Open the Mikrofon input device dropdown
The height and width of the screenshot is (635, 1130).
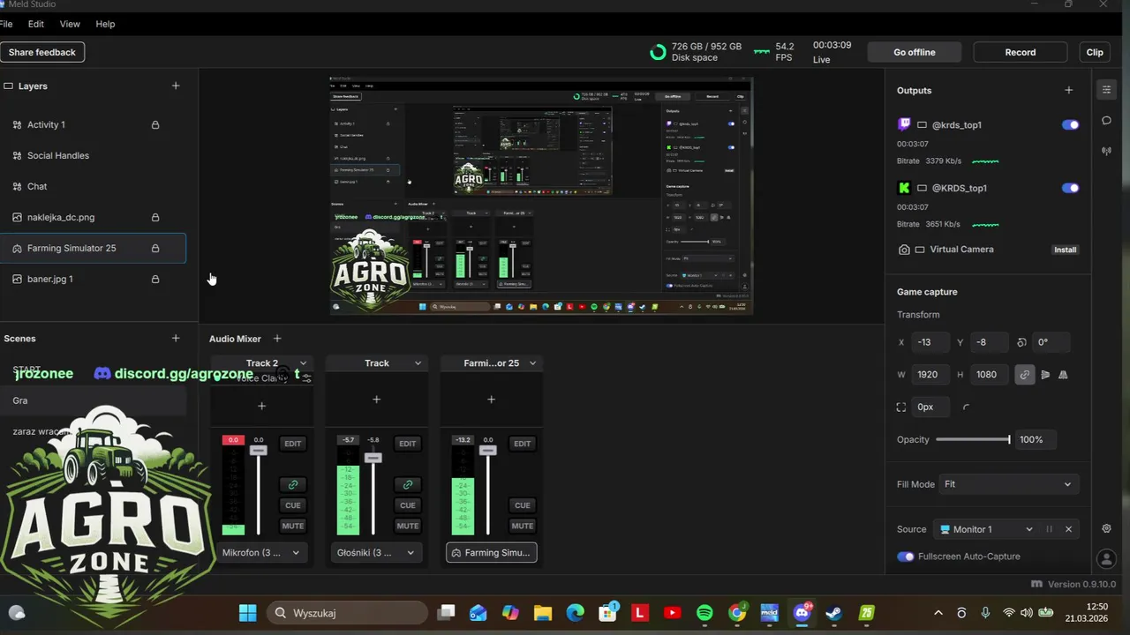[261, 553]
